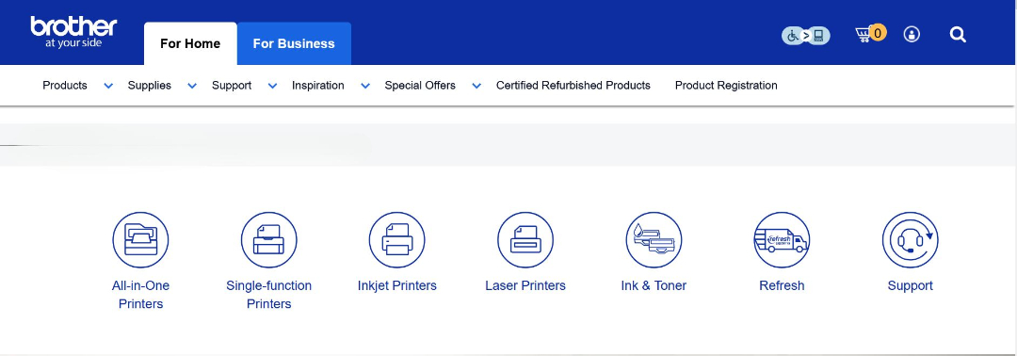The height and width of the screenshot is (356, 1017).
Task: Open the Ink & Toner cartridge icon
Action: (654, 240)
